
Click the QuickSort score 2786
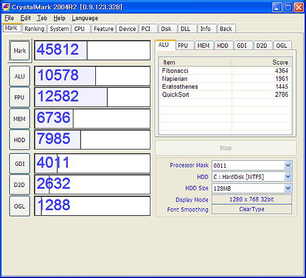[282, 94]
